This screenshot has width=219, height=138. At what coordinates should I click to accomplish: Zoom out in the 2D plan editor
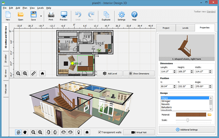pyautogui.click(x=18, y=73)
